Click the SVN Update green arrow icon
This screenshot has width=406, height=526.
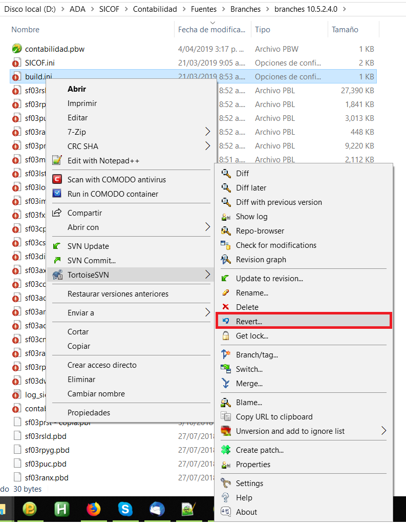coord(57,246)
